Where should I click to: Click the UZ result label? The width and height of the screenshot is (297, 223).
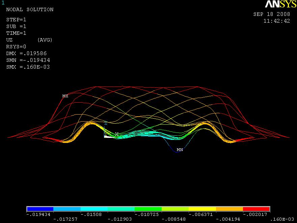9,40
